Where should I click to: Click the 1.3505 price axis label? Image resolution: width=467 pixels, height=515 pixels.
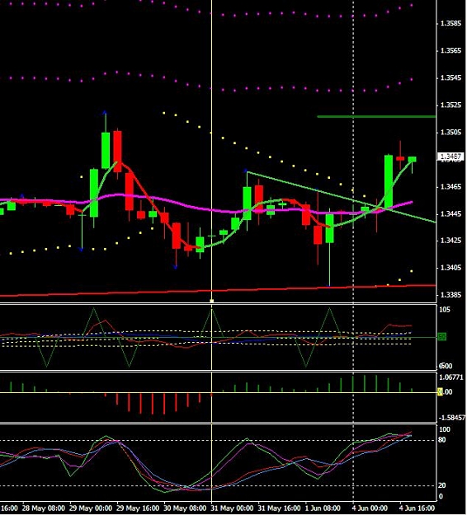pos(450,133)
